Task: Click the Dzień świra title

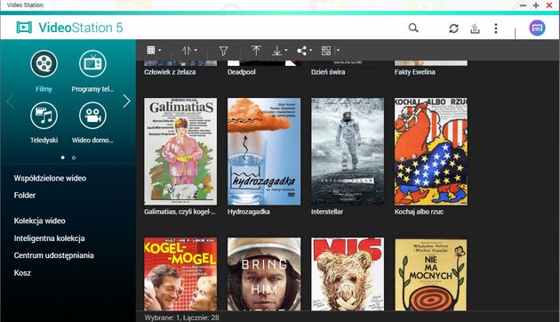Action: tap(328, 72)
